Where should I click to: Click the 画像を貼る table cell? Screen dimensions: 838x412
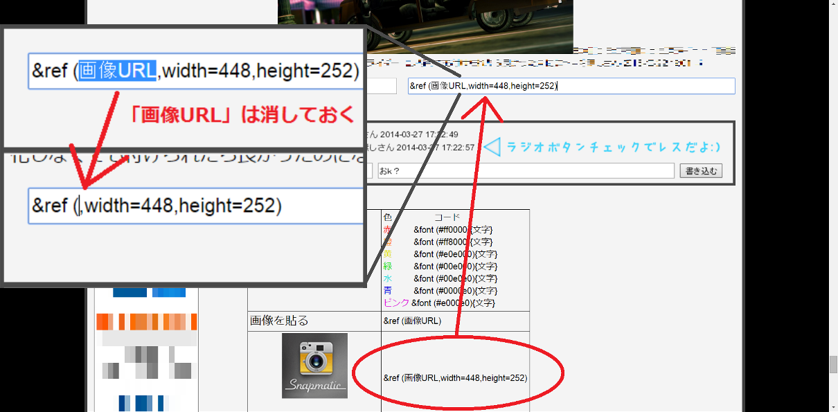[279, 321]
